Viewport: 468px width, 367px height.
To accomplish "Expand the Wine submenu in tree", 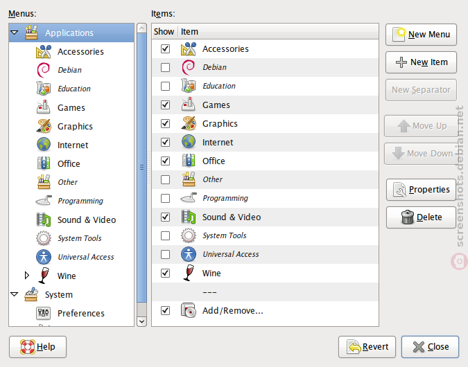I will click(27, 275).
